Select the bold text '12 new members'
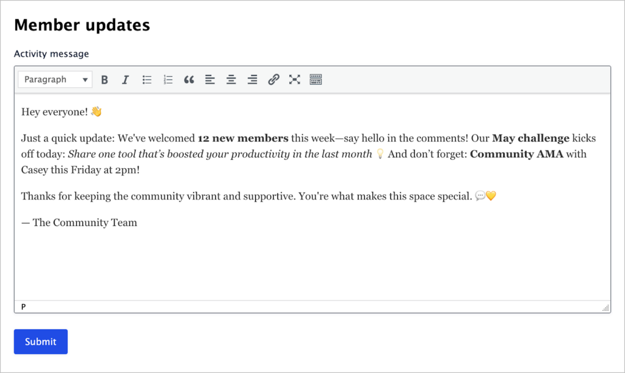The image size is (625, 373). (243, 138)
